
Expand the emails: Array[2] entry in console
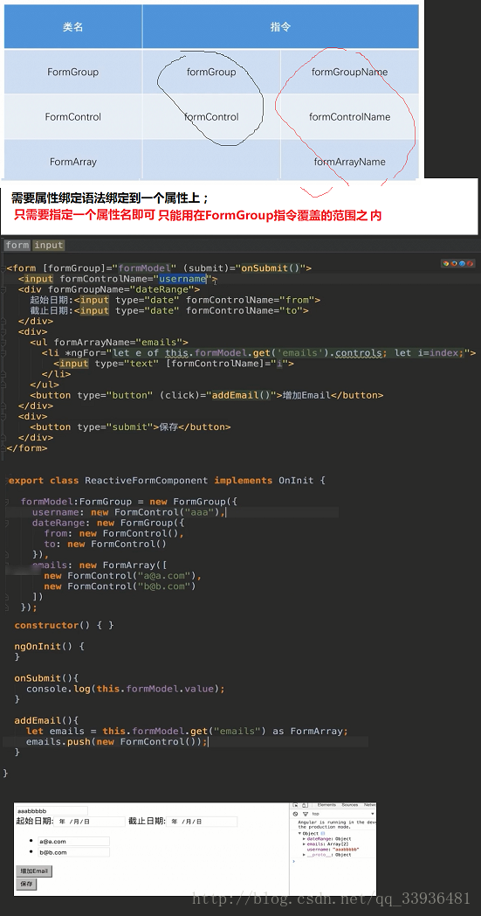(304, 844)
